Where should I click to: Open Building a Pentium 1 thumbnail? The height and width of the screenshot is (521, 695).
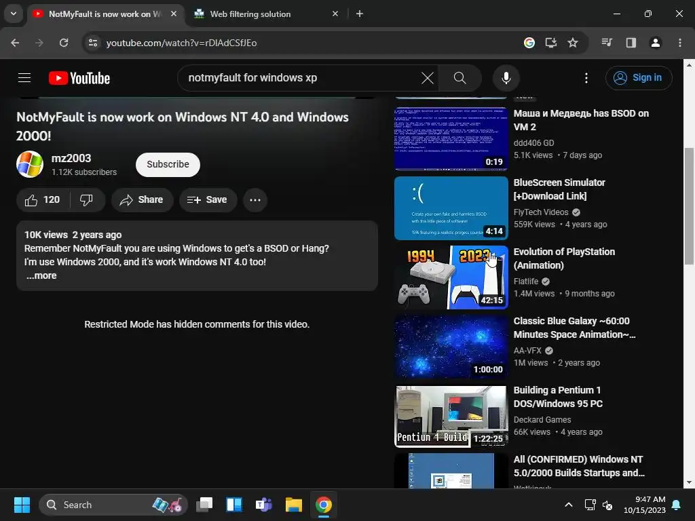(451, 416)
